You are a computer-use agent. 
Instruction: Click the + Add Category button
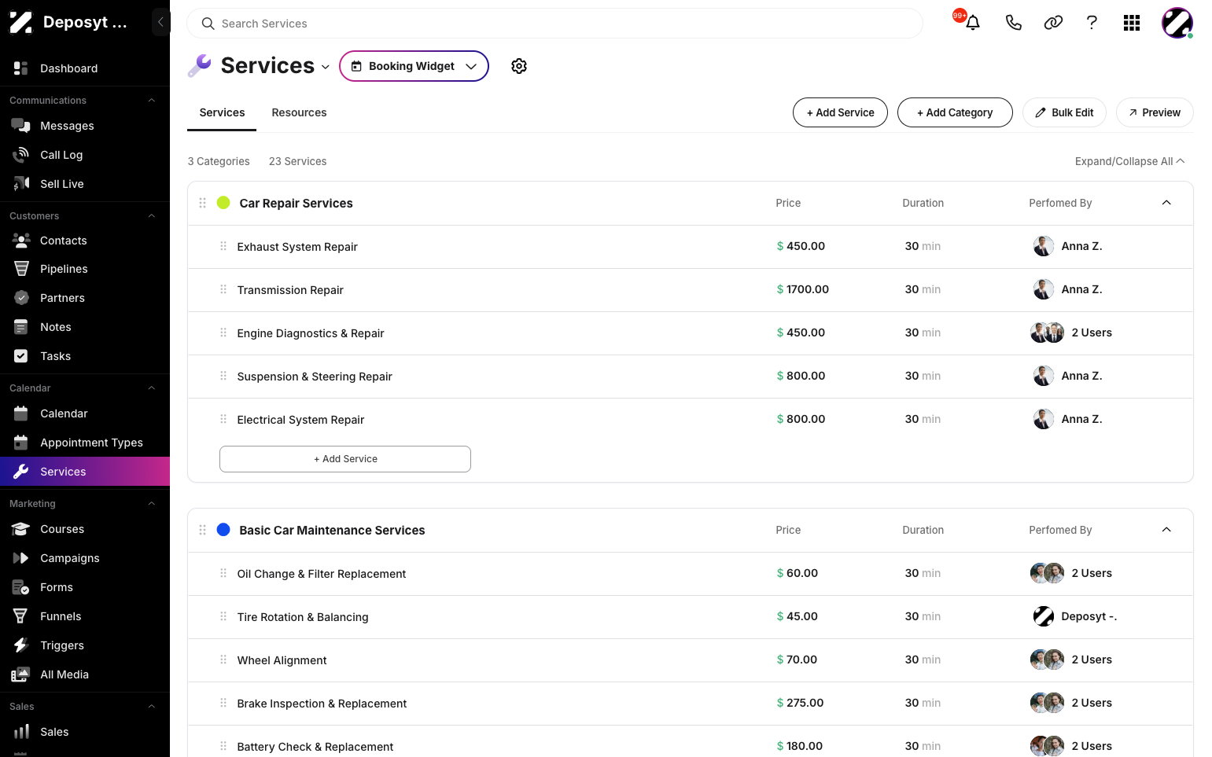955,112
